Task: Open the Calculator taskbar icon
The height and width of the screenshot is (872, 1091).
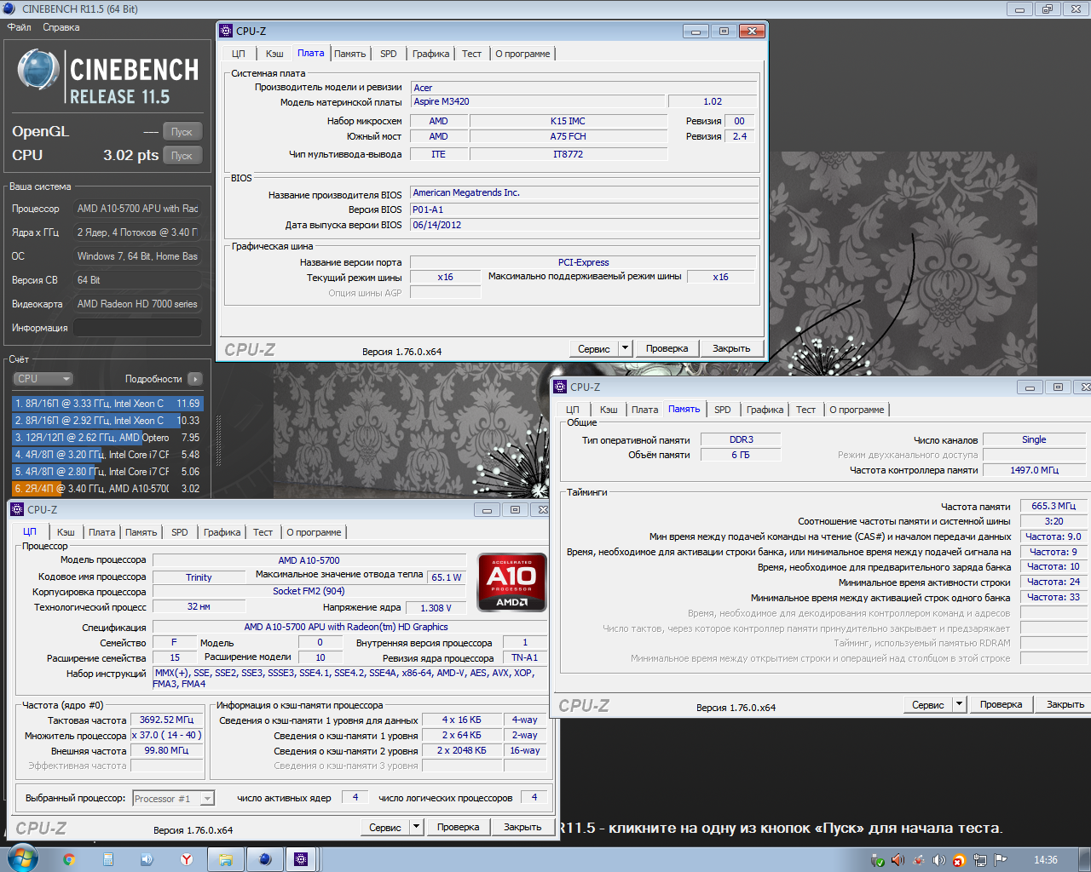Action: click(108, 859)
